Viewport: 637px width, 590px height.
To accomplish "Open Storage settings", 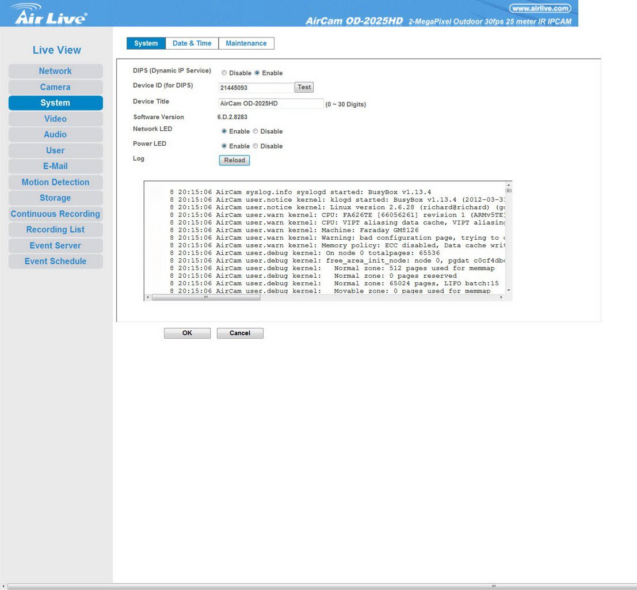I will (56, 198).
